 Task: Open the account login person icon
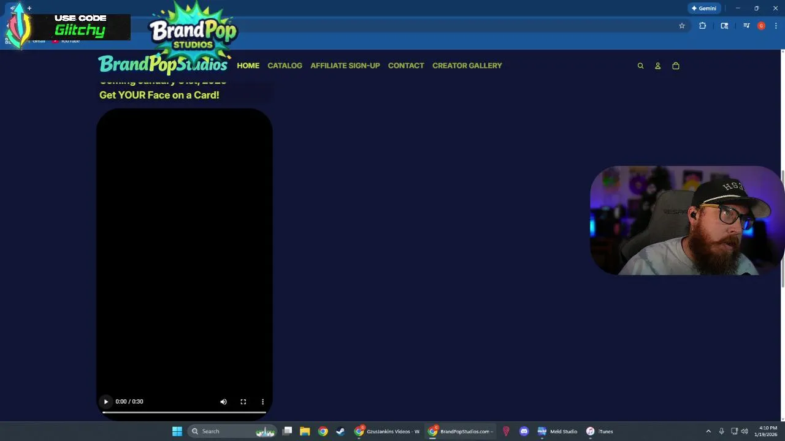(x=657, y=66)
